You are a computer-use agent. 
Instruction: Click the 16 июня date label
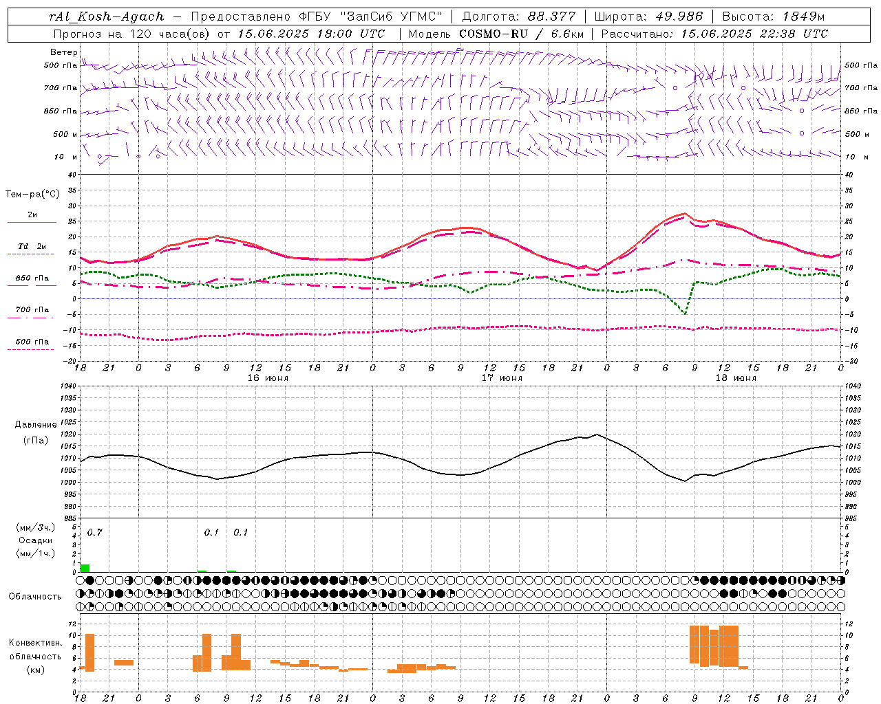pyautogui.click(x=268, y=378)
